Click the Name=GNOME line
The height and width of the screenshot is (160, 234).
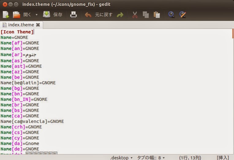tap(14, 37)
